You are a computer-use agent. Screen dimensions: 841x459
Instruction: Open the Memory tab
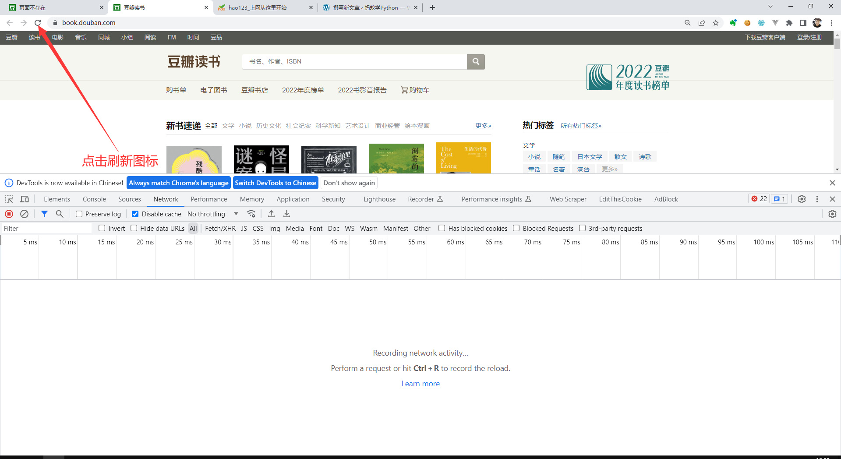pos(252,199)
